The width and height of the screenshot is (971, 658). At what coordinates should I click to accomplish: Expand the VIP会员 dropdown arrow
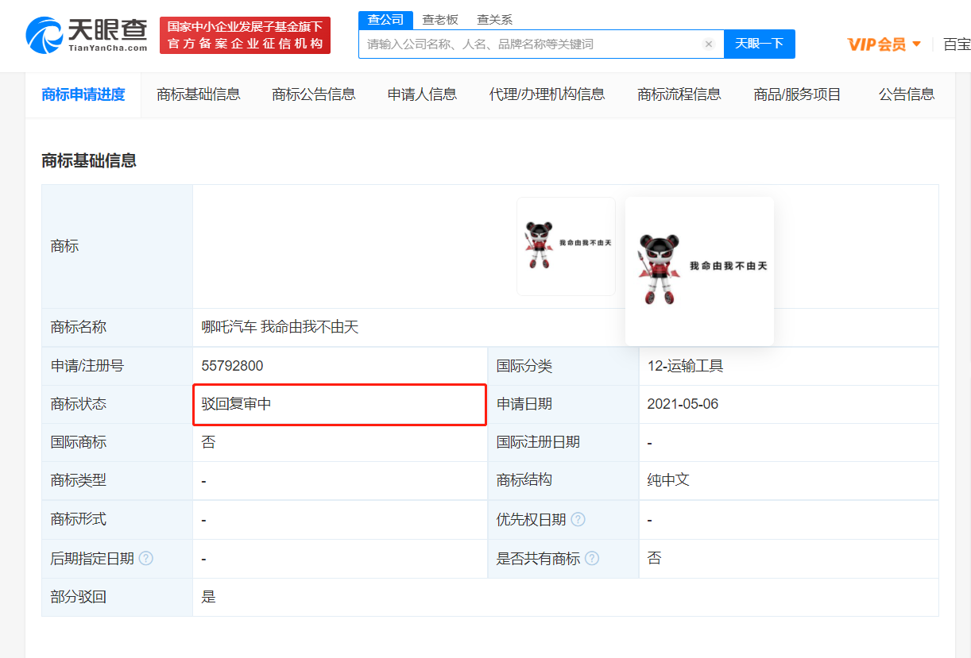point(916,44)
